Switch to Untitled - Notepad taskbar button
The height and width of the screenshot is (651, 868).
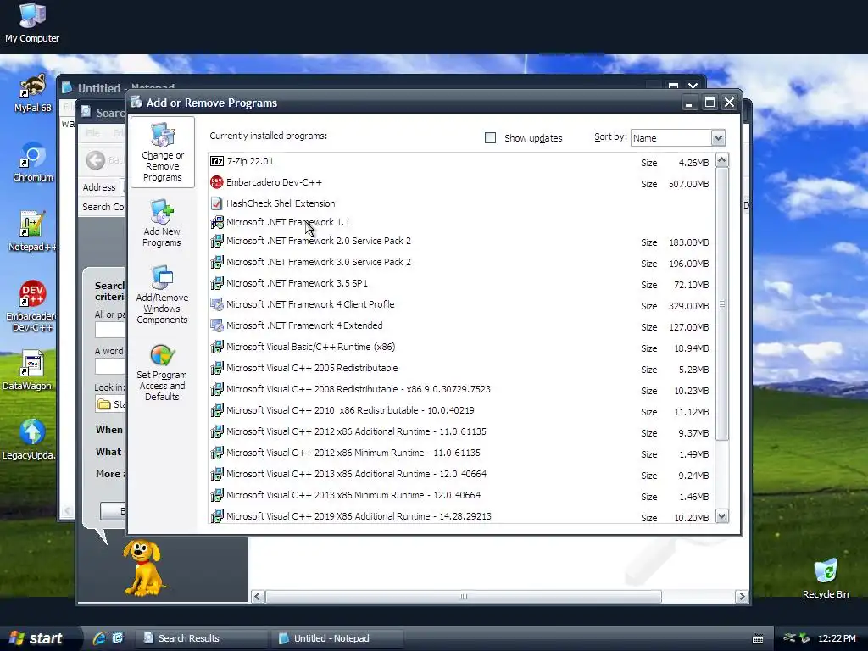click(x=337, y=638)
